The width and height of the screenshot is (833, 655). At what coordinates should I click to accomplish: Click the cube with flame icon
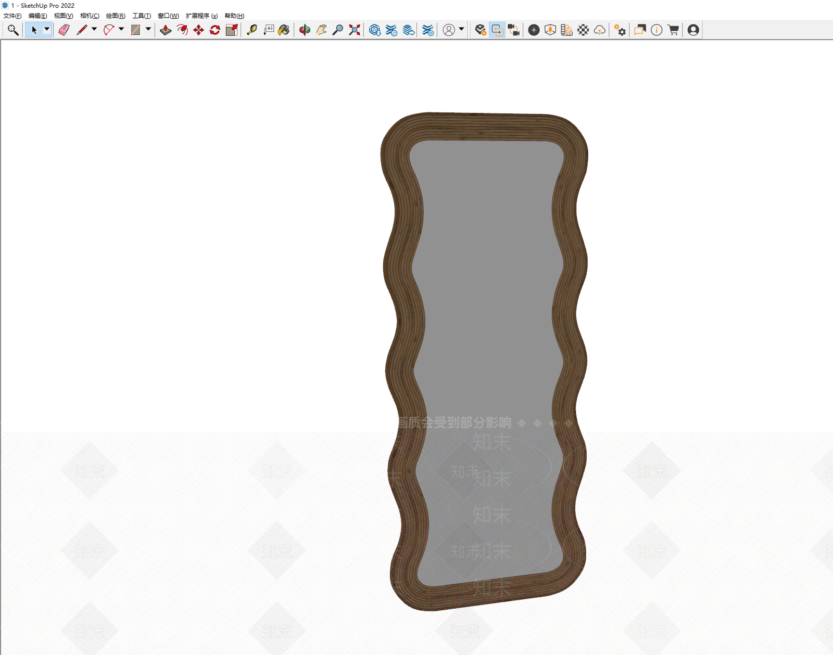(550, 30)
